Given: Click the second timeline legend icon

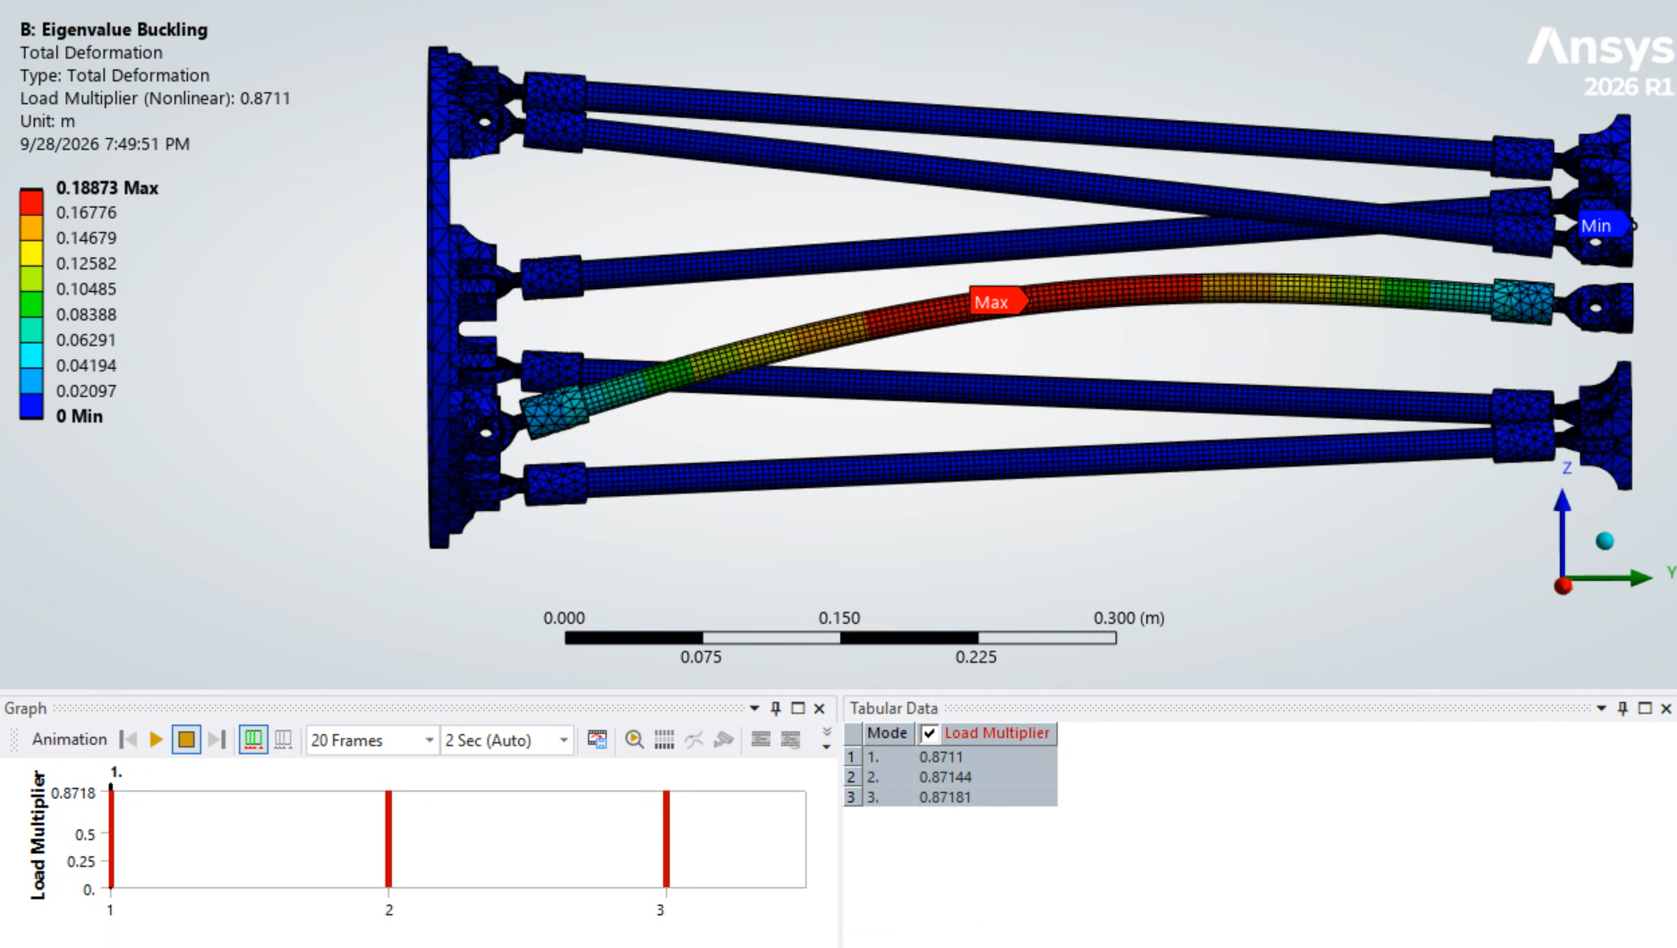Looking at the screenshot, I should 790,739.
